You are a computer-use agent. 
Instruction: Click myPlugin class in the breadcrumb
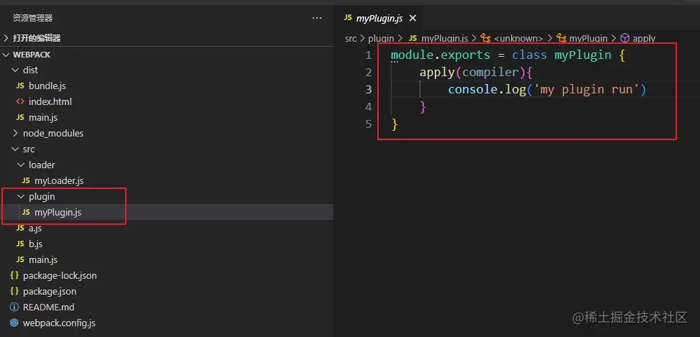pos(588,39)
